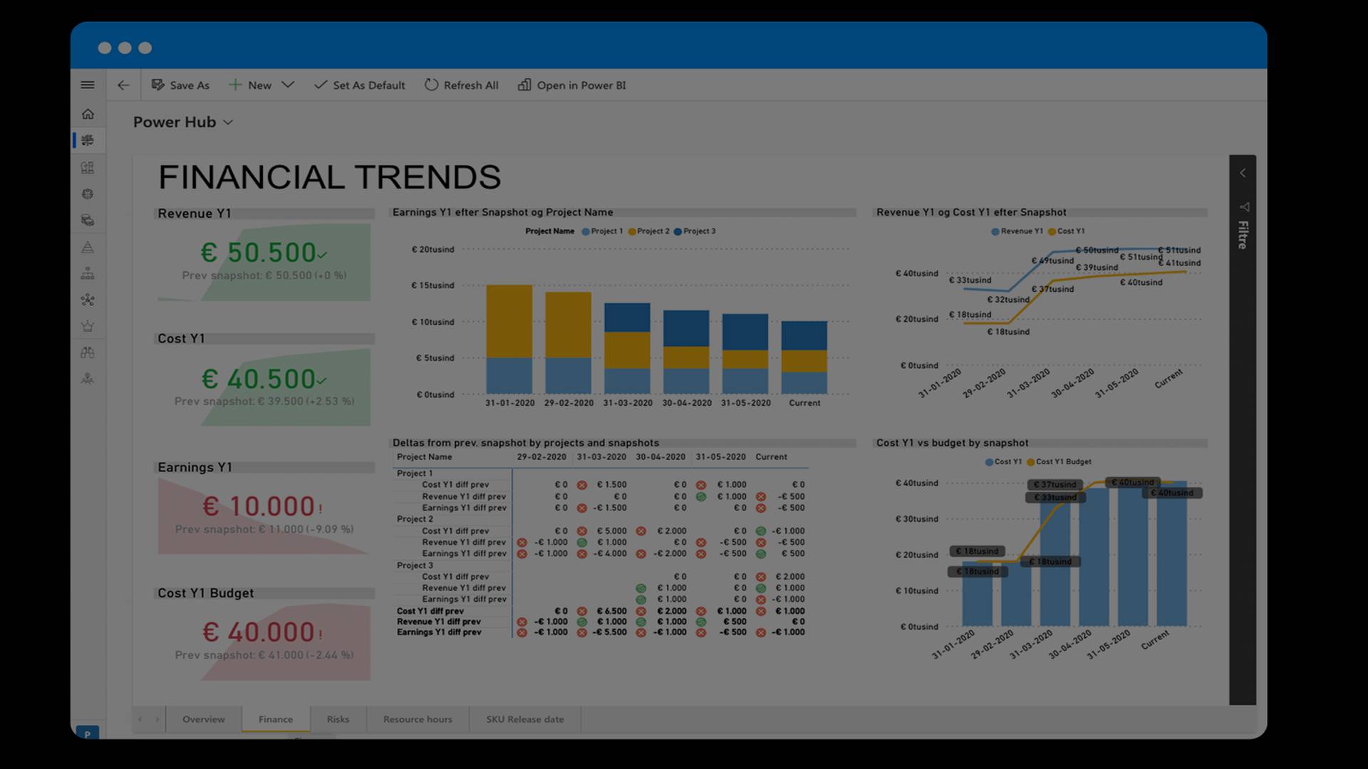Viewport: 1368px width, 769px height.
Task: Click Refresh All in the toolbar
Action: point(462,85)
